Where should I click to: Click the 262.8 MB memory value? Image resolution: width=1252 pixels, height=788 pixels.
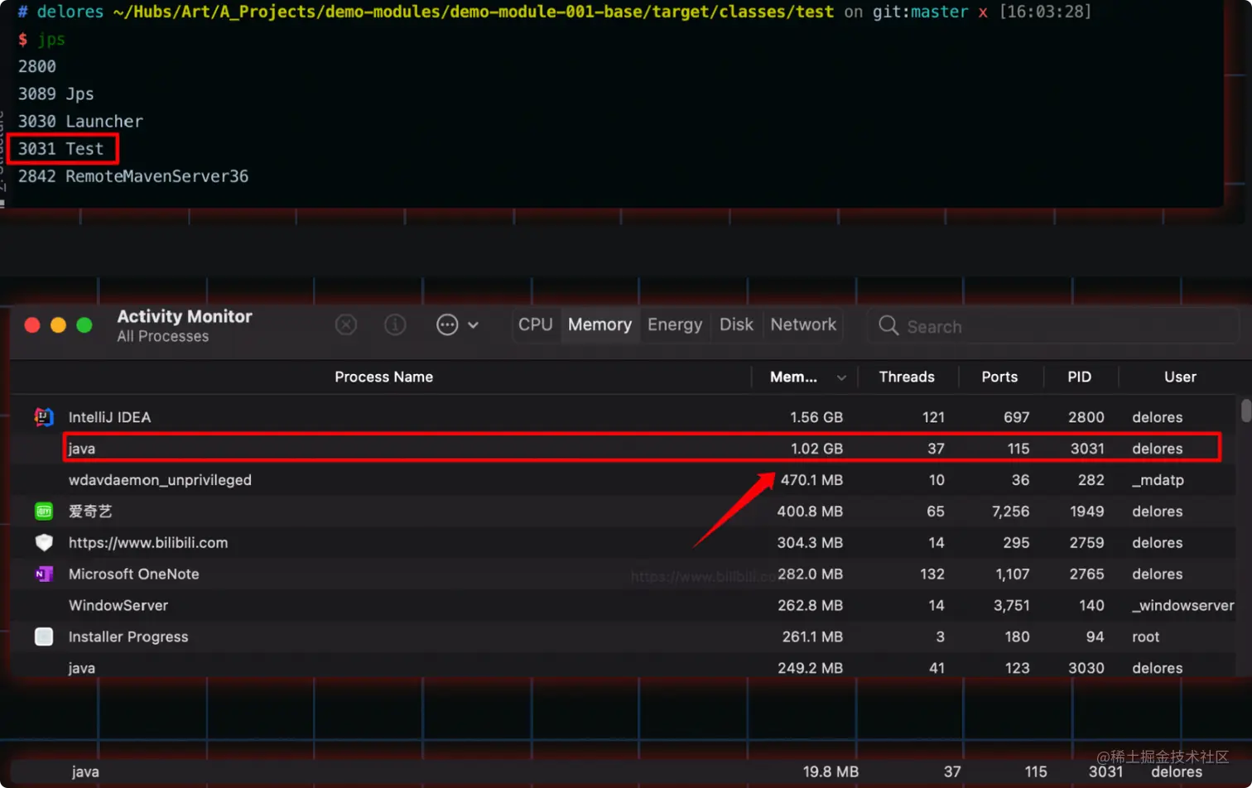pyautogui.click(x=810, y=605)
